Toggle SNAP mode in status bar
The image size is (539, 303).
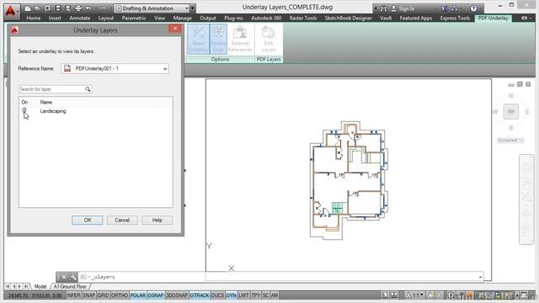click(x=88, y=295)
